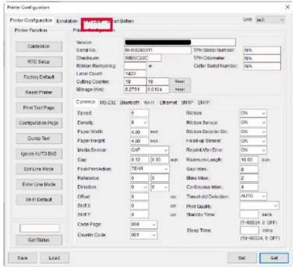Switch to the Bluetooth tab

pyautogui.click(x=130, y=103)
